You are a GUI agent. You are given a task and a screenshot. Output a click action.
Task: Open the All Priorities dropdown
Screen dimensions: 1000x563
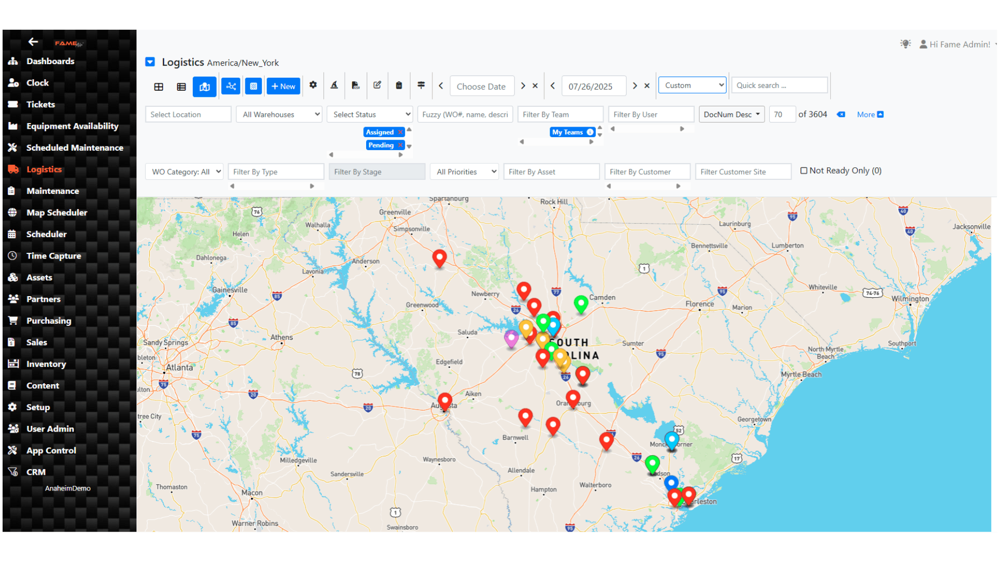pos(465,172)
